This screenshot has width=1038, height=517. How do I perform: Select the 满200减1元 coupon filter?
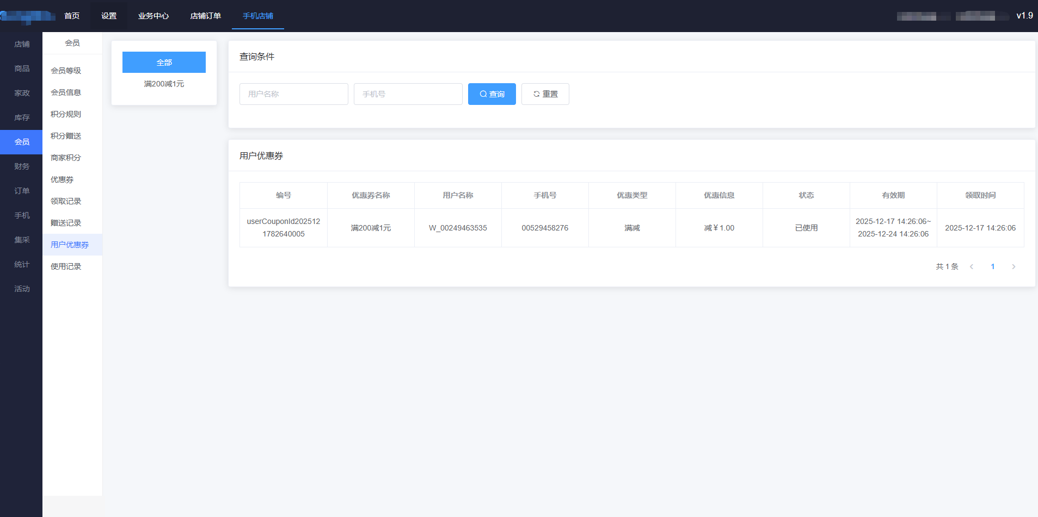[x=164, y=84]
